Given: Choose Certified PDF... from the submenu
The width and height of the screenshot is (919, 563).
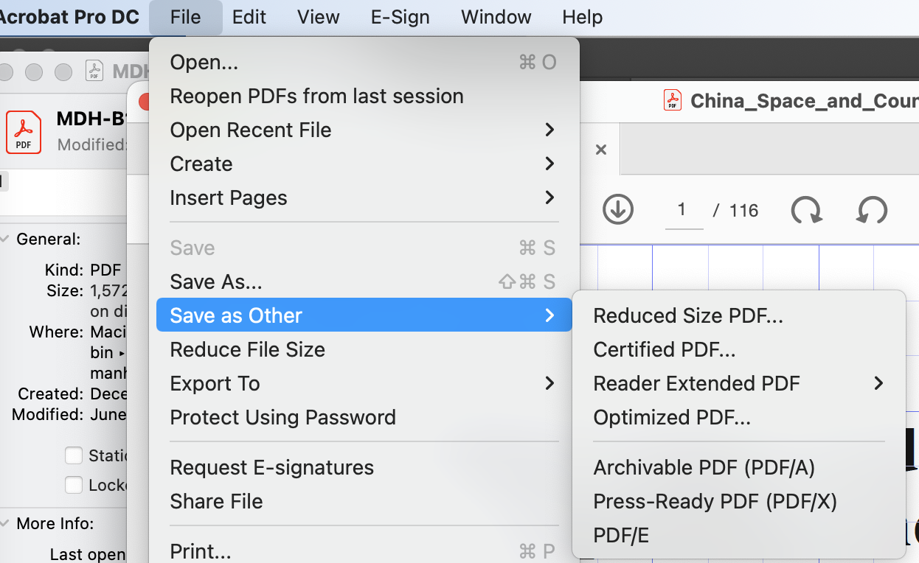Looking at the screenshot, I should tap(664, 349).
